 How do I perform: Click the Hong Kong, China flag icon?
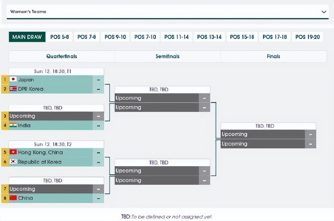[x=13, y=152]
